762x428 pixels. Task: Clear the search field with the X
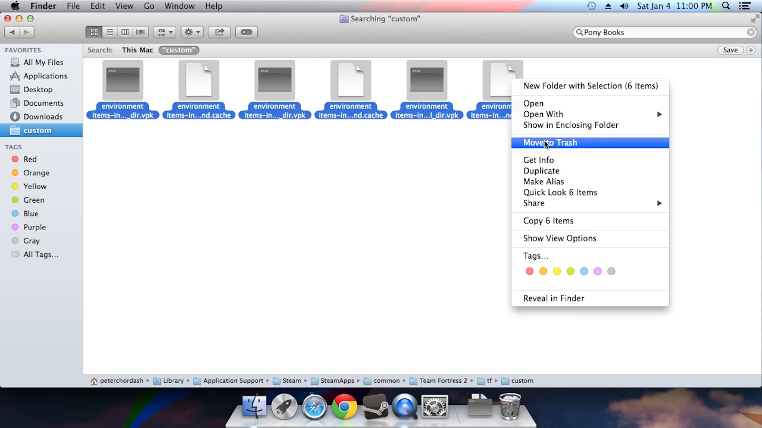[751, 32]
